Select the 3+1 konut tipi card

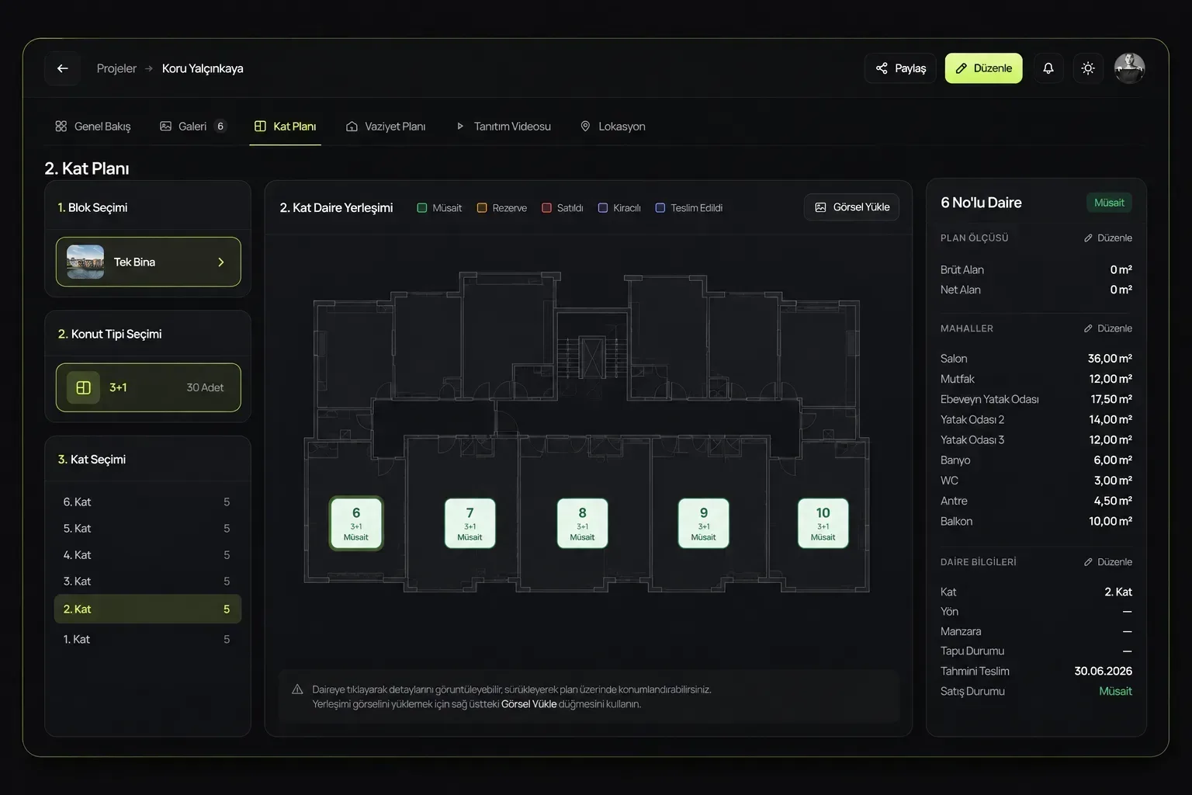148,387
